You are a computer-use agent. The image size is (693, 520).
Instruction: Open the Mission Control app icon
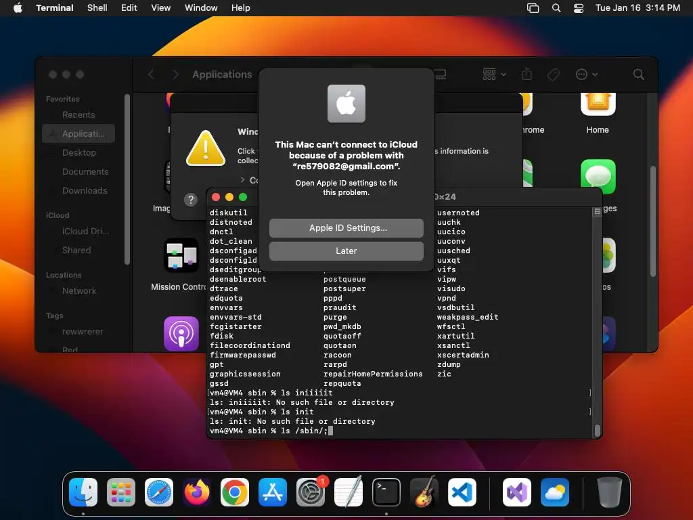click(181, 255)
